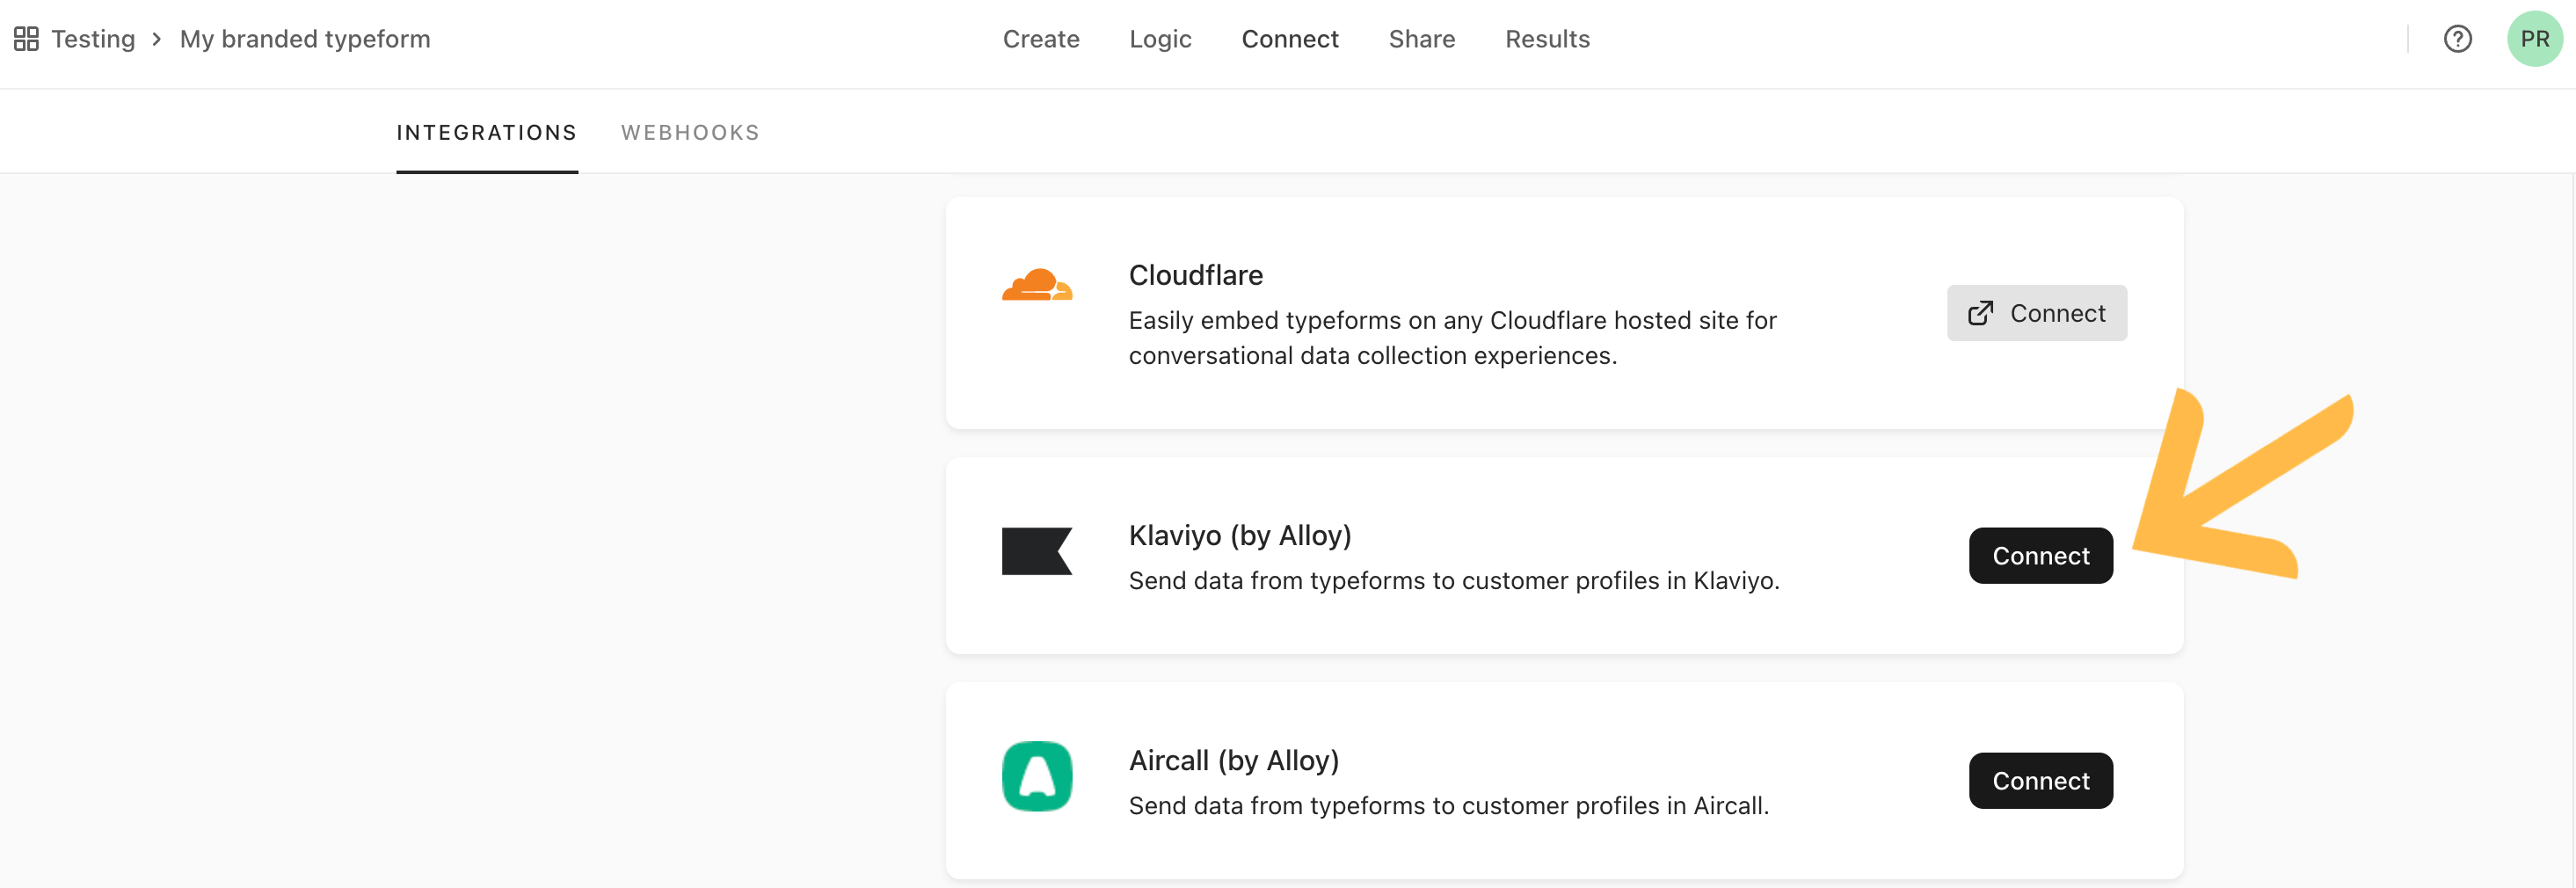Screen dimensions: 2576x888
Task: Click the Klaviyo (by Alloy) heading
Action: [x=1240, y=536]
